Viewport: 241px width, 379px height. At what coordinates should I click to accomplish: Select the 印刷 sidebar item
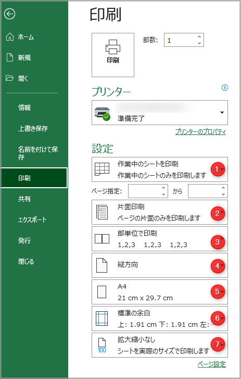(x=34, y=178)
